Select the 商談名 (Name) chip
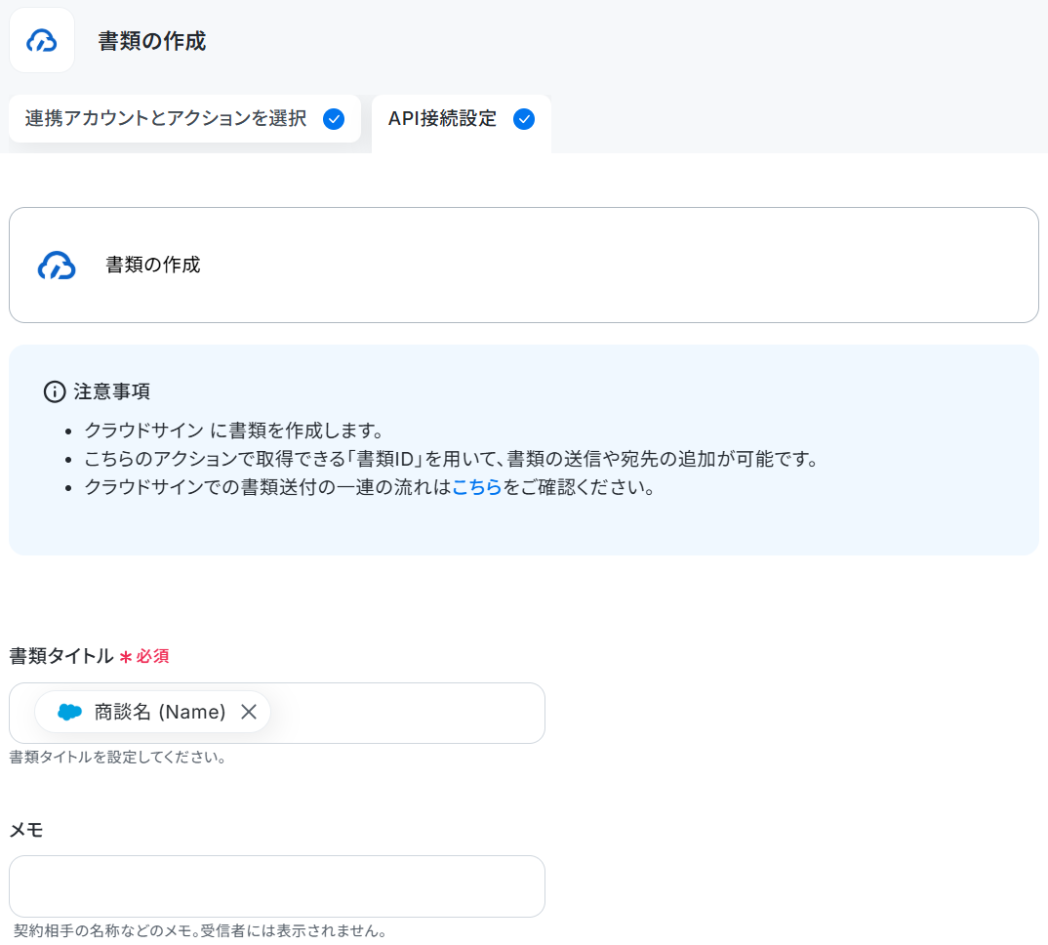This screenshot has width=1048, height=945. (x=152, y=712)
